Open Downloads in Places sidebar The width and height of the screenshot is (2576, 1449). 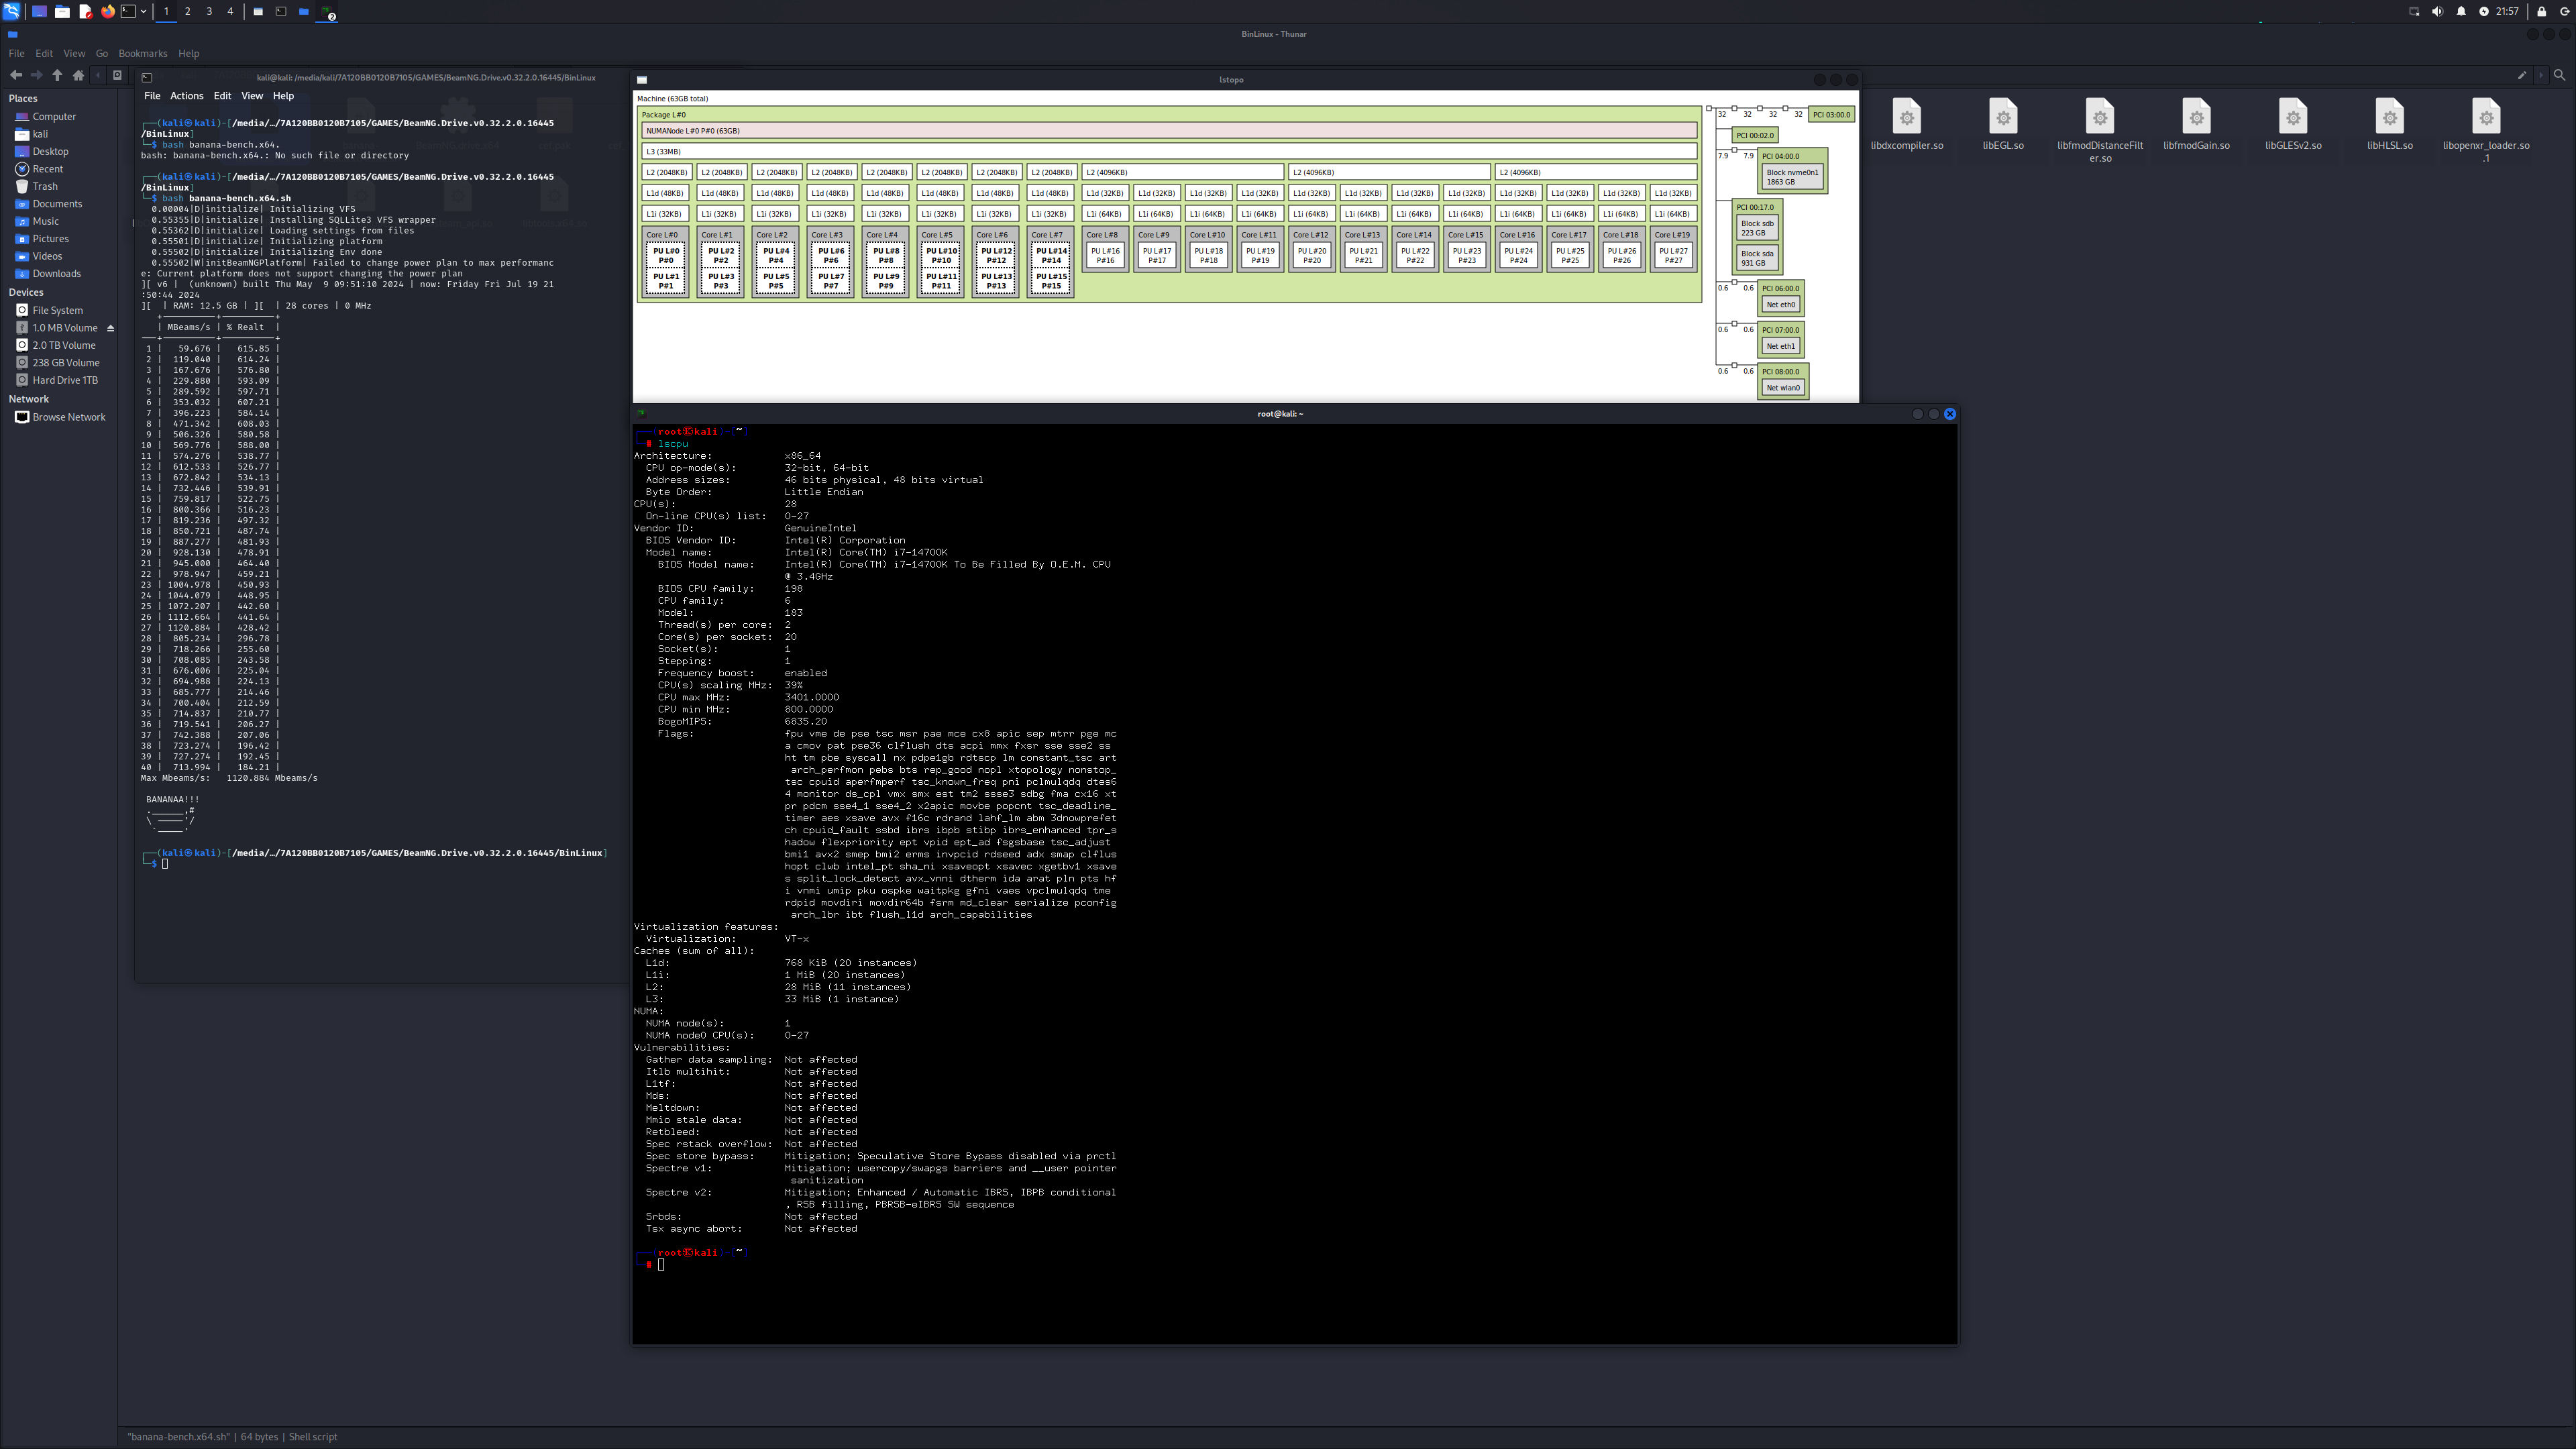[x=56, y=273]
